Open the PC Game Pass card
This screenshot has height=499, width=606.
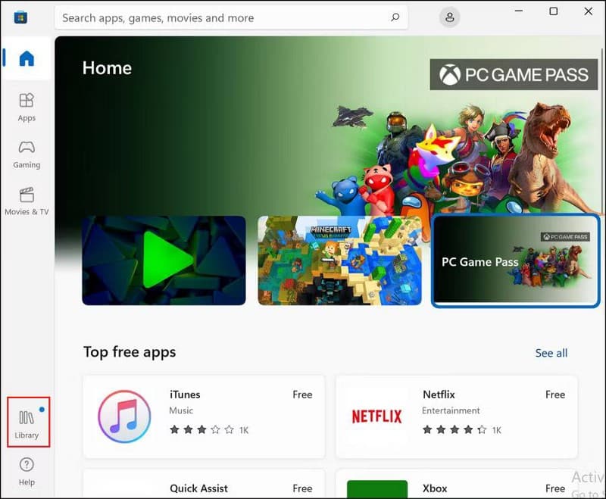coord(514,260)
